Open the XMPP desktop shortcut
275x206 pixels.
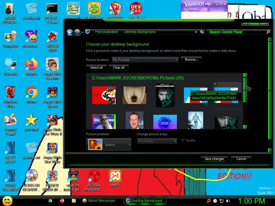pos(115,178)
